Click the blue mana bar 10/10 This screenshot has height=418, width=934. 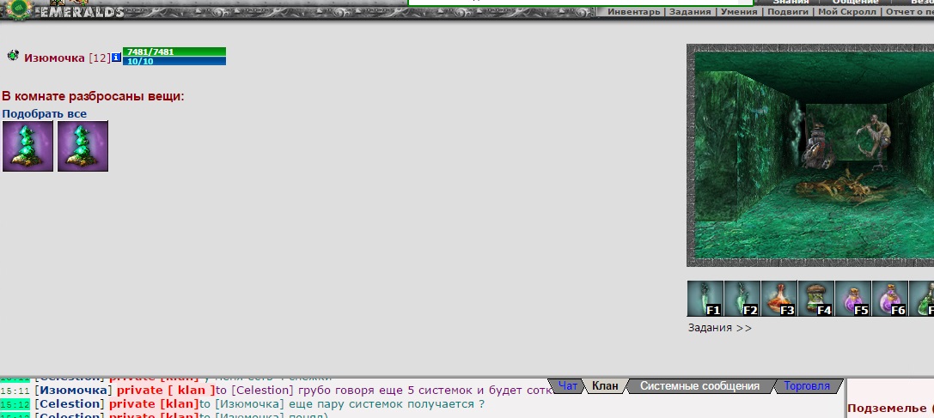pos(174,61)
